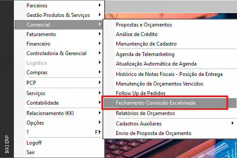
Task: Select Propostas e Orçamentos
Action: point(170,25)
